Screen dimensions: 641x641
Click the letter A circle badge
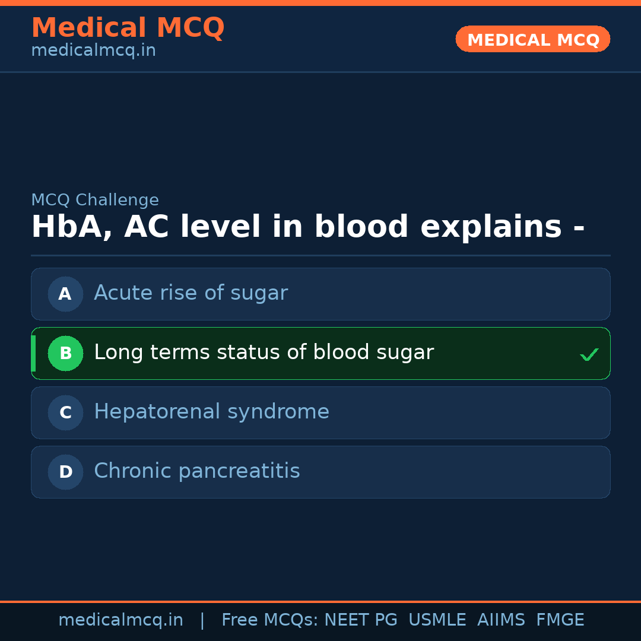click(x=65, y=294)
